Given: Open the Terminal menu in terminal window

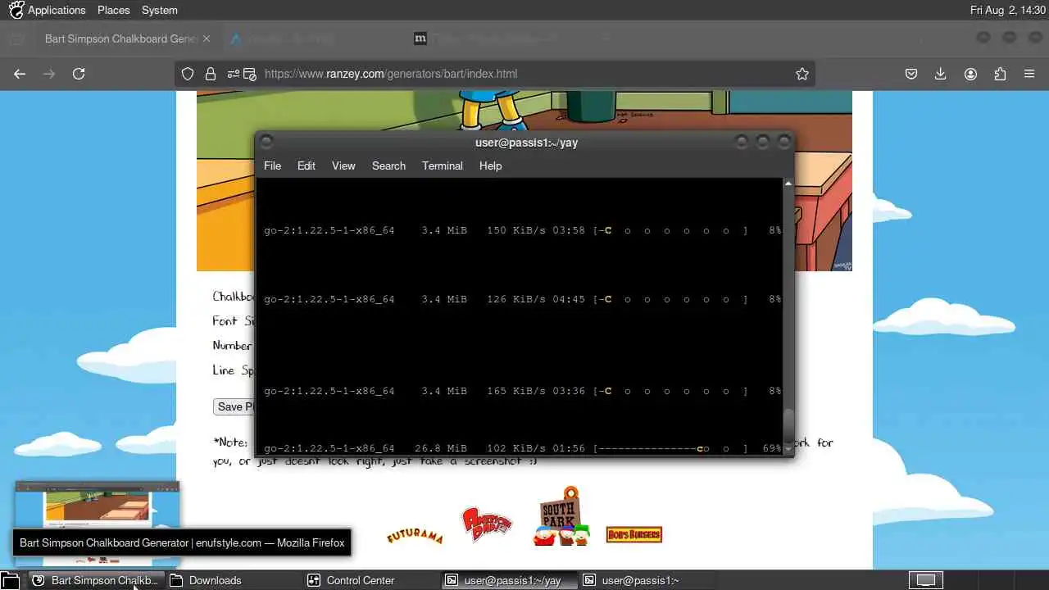Looking at the screenshot, I should tap(443, 166).
